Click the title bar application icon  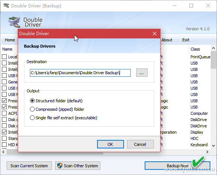coord(6,6)
